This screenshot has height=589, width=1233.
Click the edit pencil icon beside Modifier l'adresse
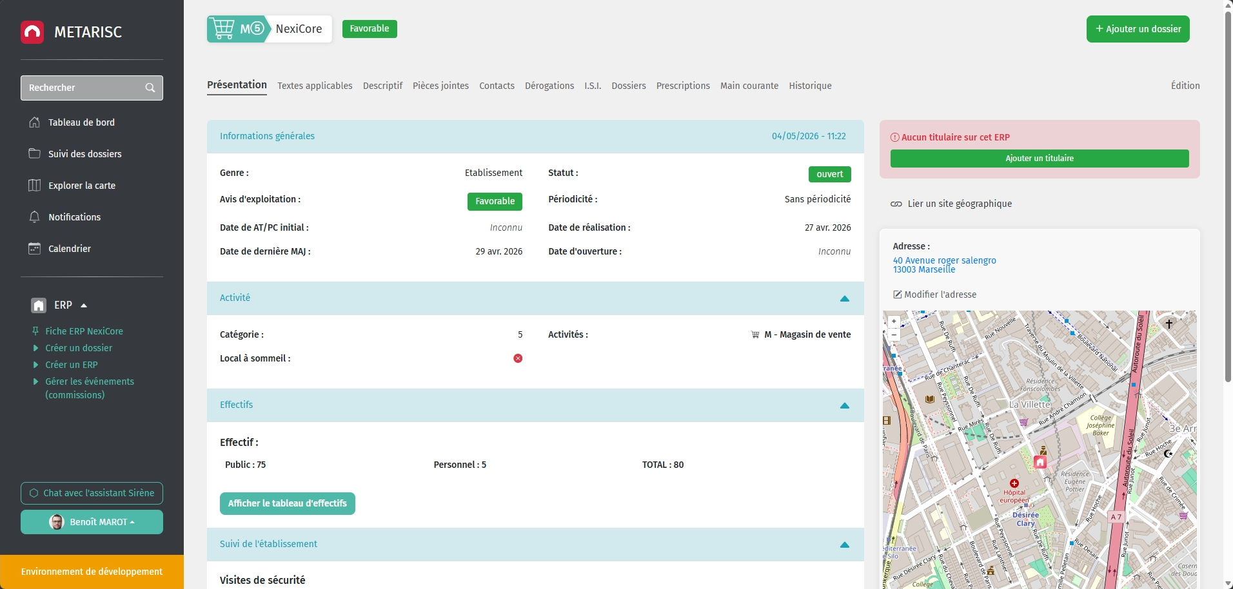[897, 294]
